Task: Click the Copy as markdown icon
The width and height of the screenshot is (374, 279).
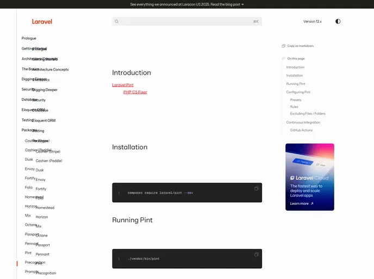Action: click(x=283, y=46)
